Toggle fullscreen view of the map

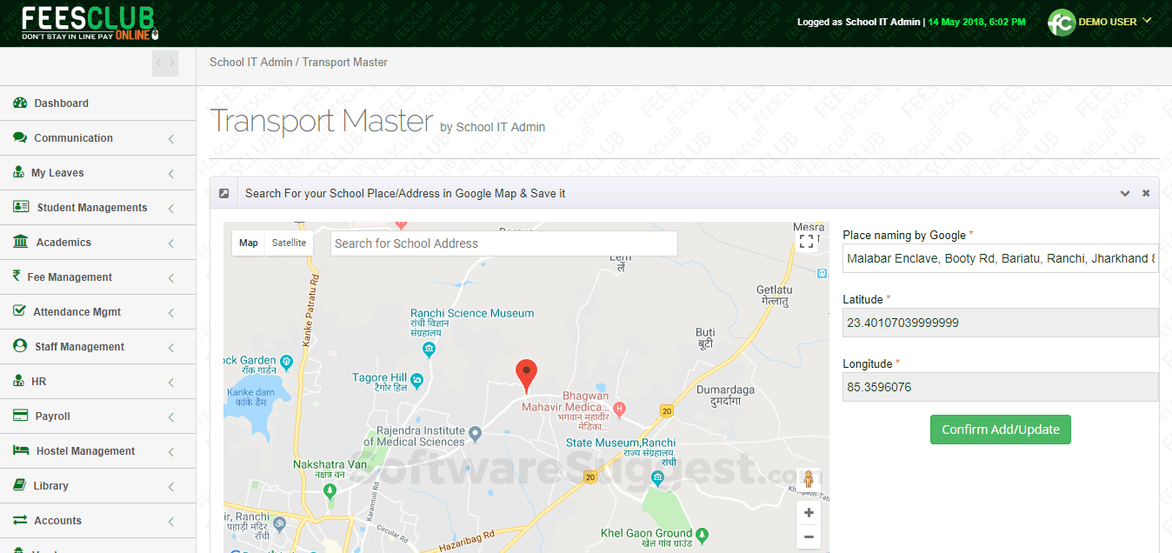pos(806,241)
